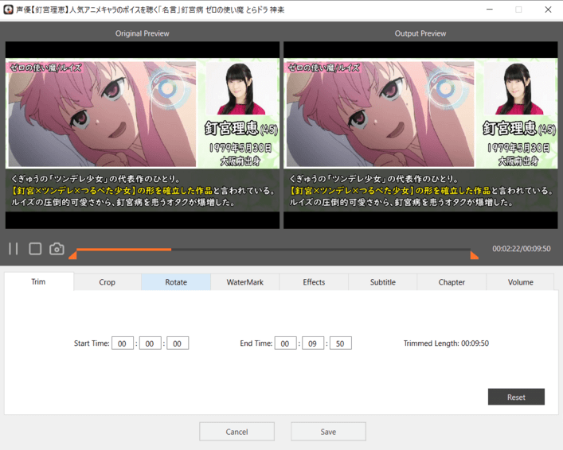Open the WaterMark tab

click(x=245, y=282)
